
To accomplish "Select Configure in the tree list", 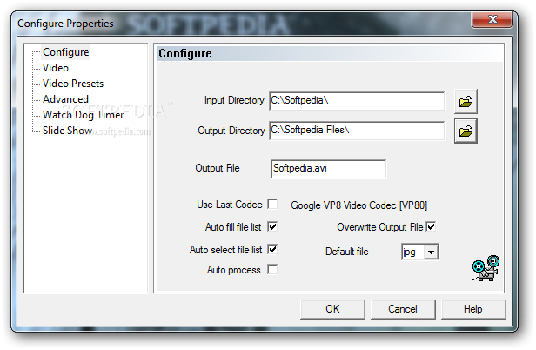I will (65, 52).
